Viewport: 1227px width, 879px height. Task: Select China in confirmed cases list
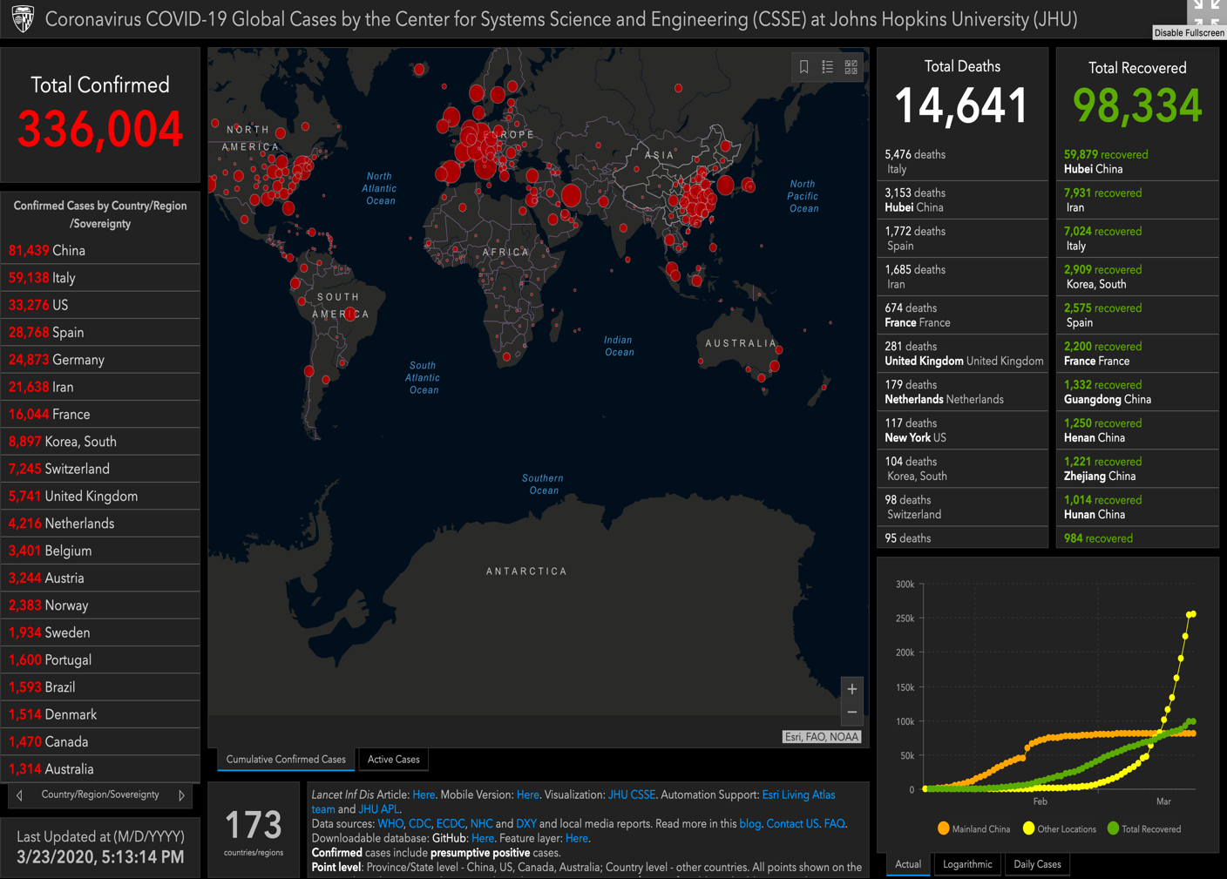coord(100,250)
